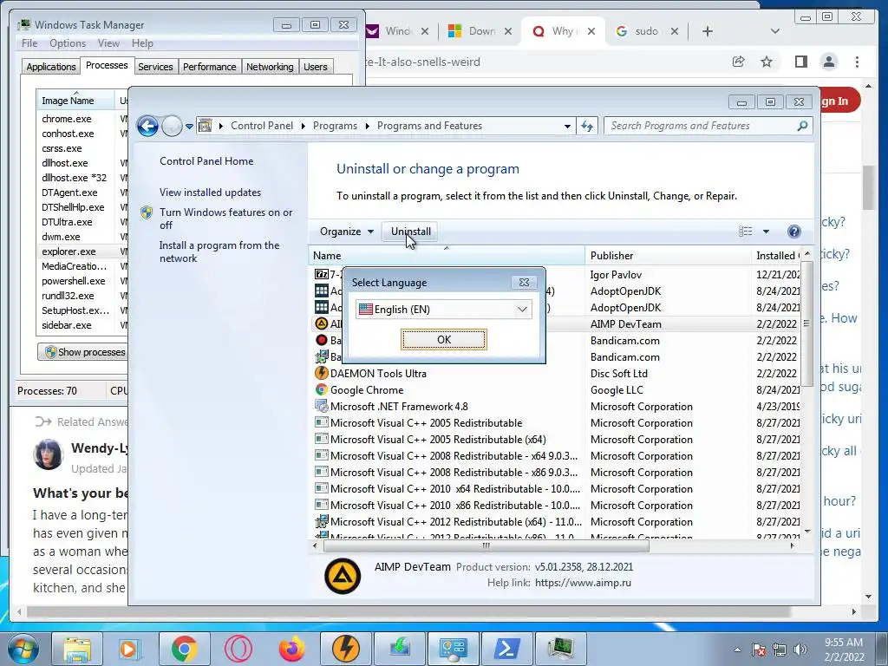Click Control Panel in the breadcrumb path
The image size is (888, 666).
pos(262,126)
